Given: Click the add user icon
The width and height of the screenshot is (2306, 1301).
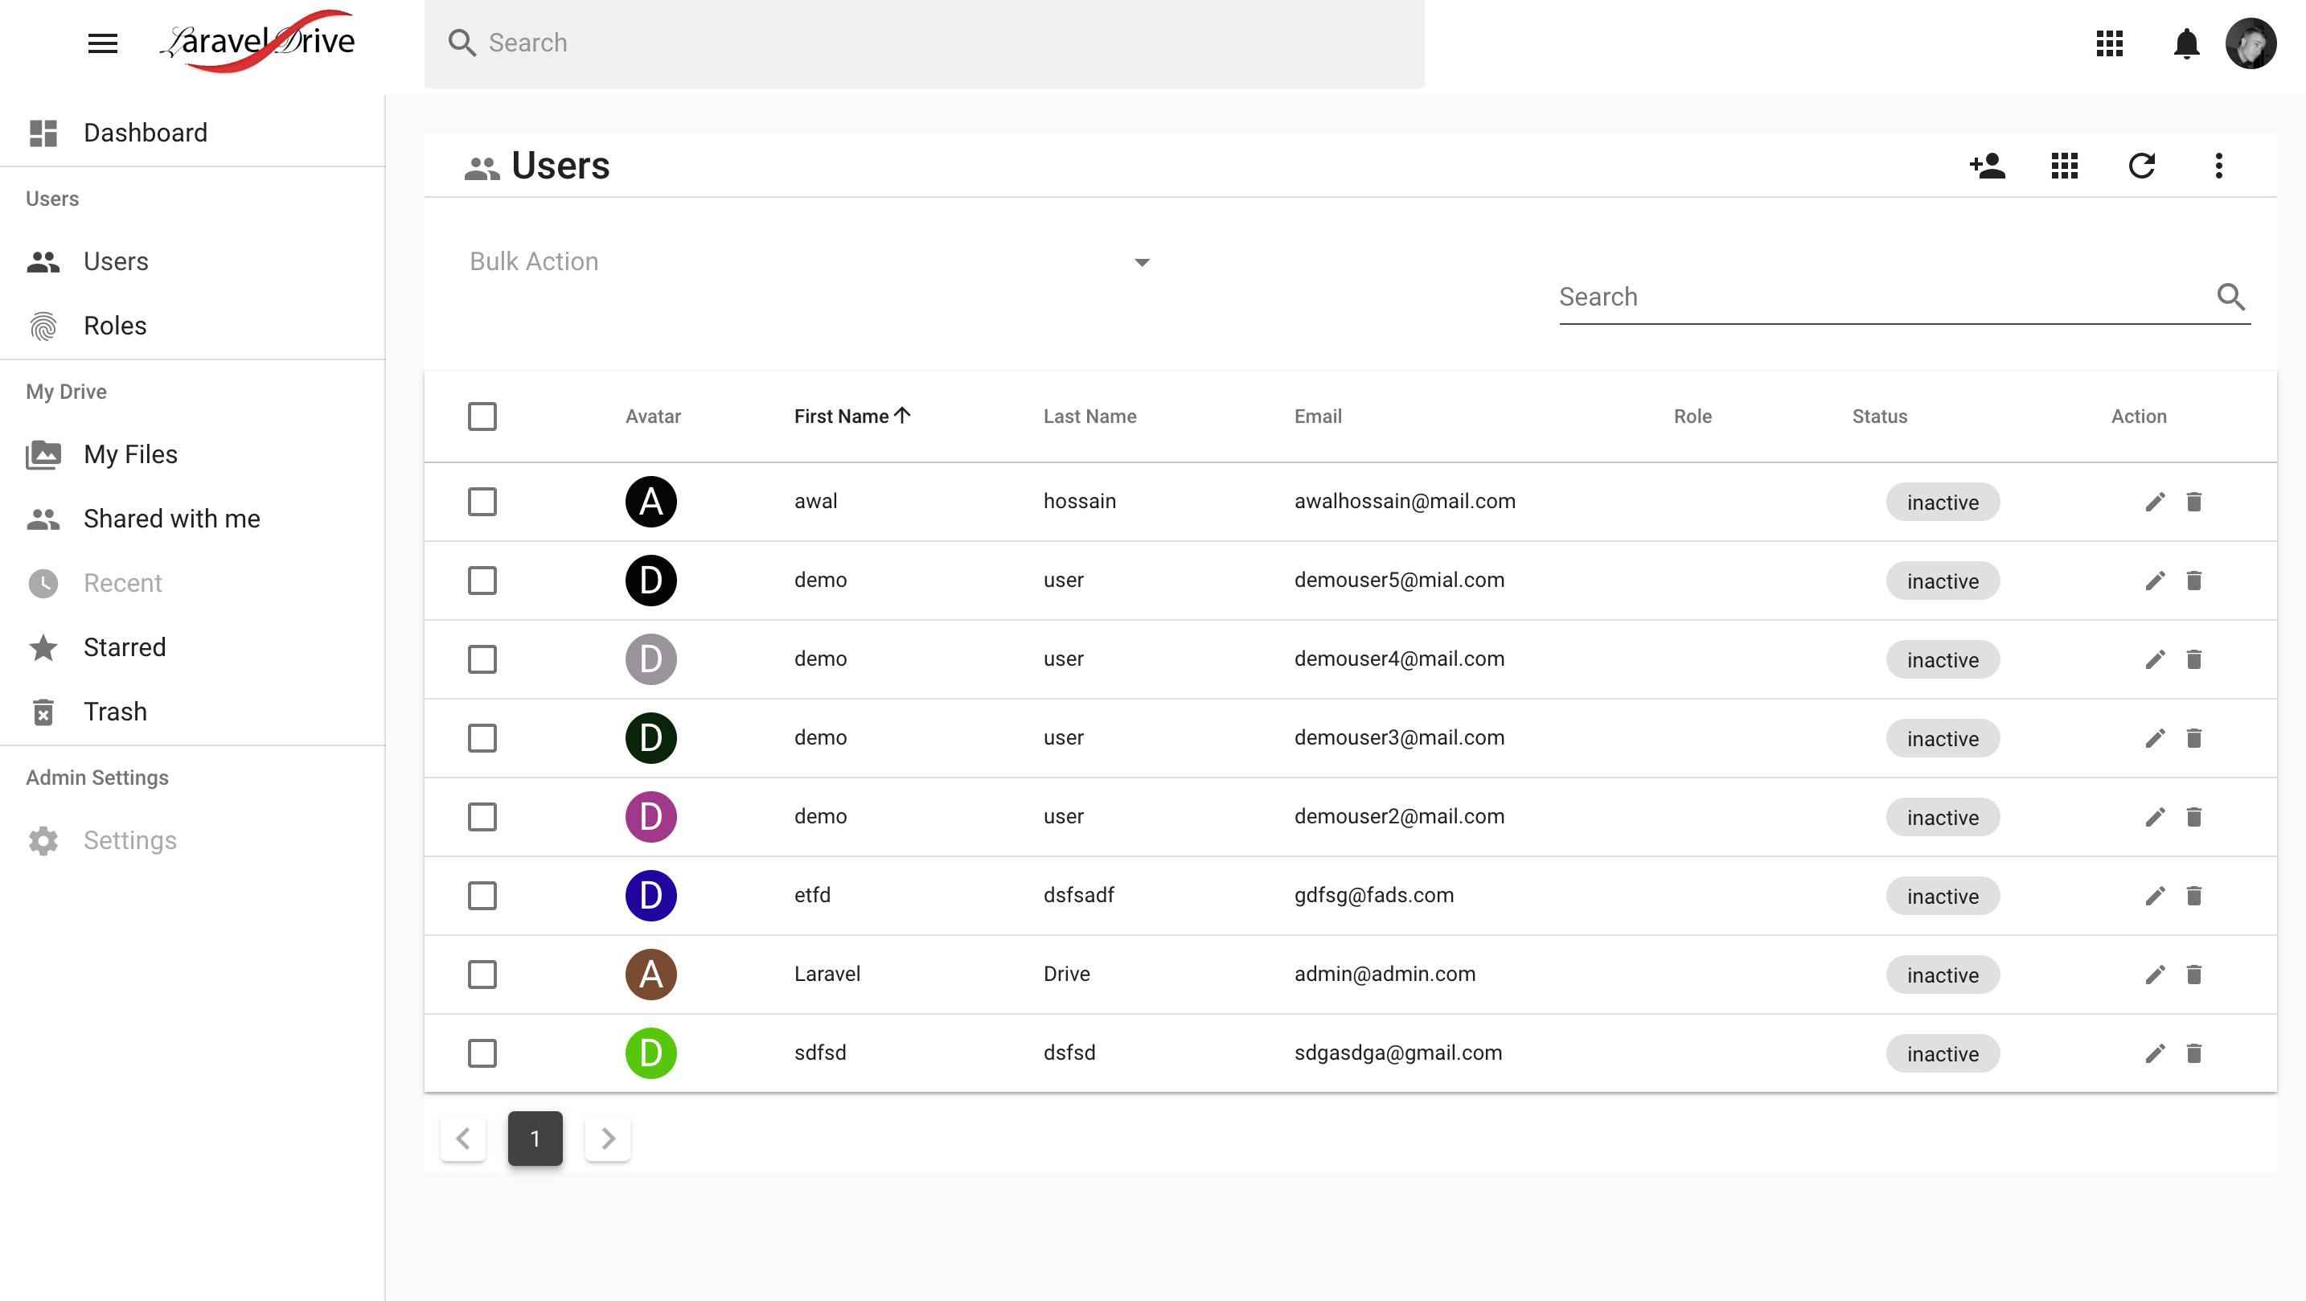Looking at the screenshot, I should coord(1988,166).
